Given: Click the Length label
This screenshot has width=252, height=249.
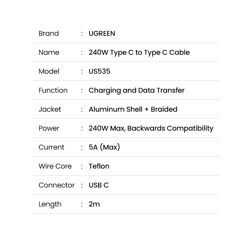Looking at the screenshot, I should click(50, 204).
